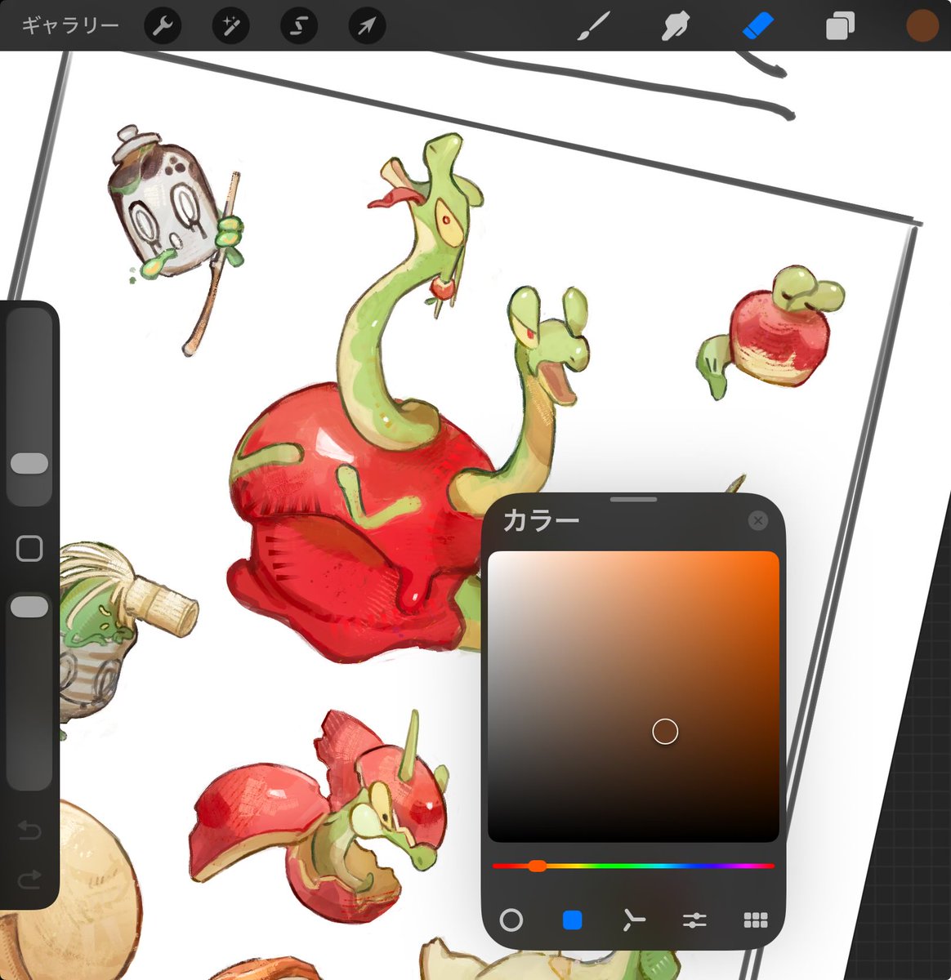Viewport: 951px width, 980px height.
Task: Tap the redo arrow on sidebar
Action: (x=29, y=879)
